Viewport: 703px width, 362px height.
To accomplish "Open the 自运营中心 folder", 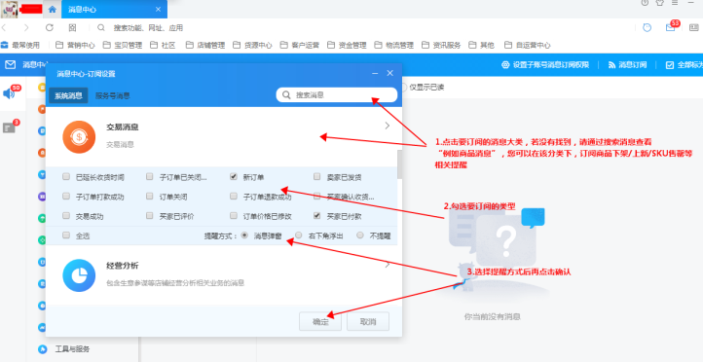I will click(x=528, y=45).
